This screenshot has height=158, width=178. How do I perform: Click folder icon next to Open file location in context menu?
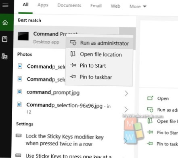(x=73, y=54)
